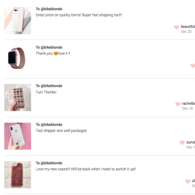Open the suns reviewer profile link
This screenshot has height=195, width=195.
191,142
